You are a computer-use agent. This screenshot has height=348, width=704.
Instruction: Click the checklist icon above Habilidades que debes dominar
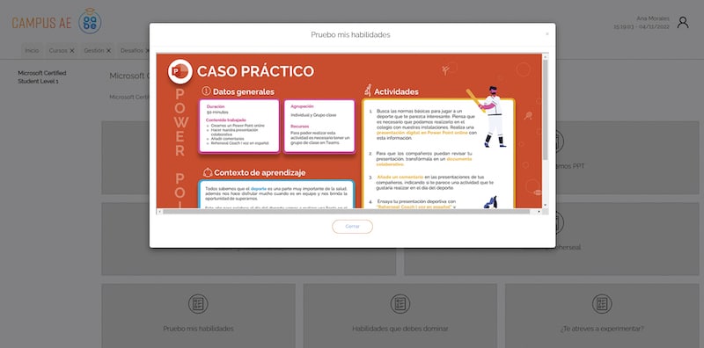point(400,303)
